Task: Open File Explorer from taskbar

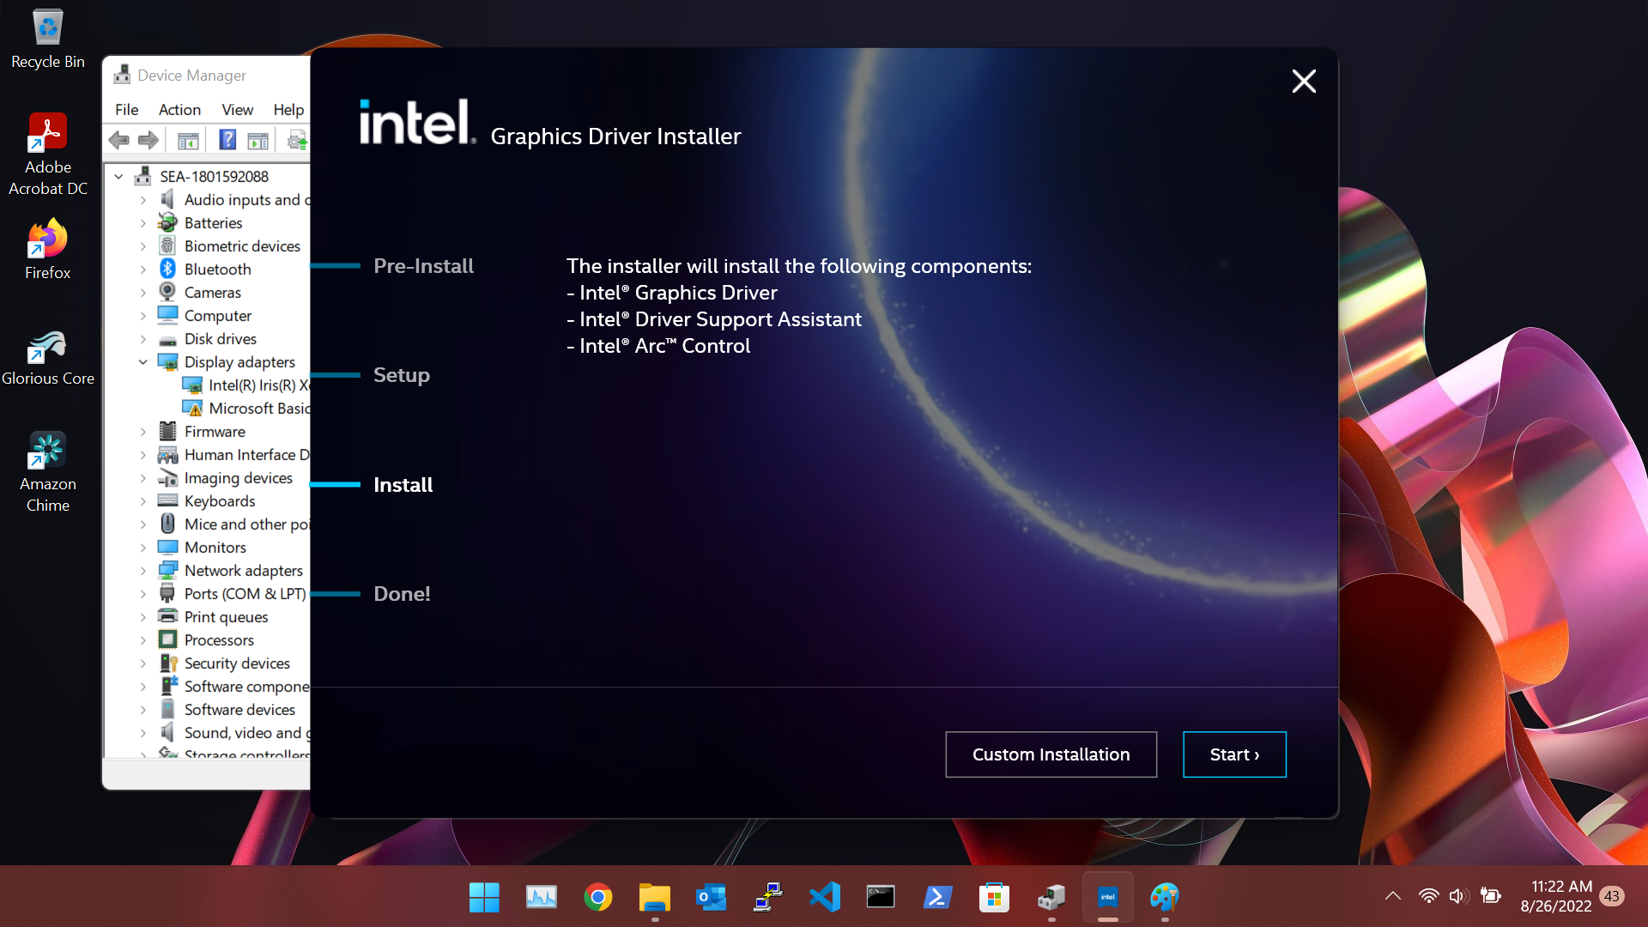Action: (655, 897)
